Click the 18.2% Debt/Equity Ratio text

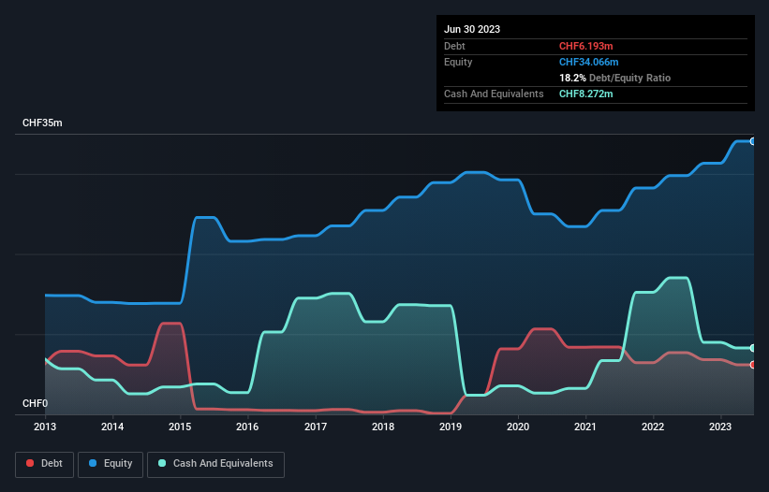pos(615,78)
